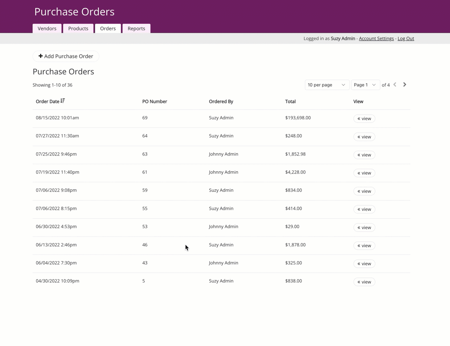Select the Reports tab
Screen dimensions: 450x346
136,29
